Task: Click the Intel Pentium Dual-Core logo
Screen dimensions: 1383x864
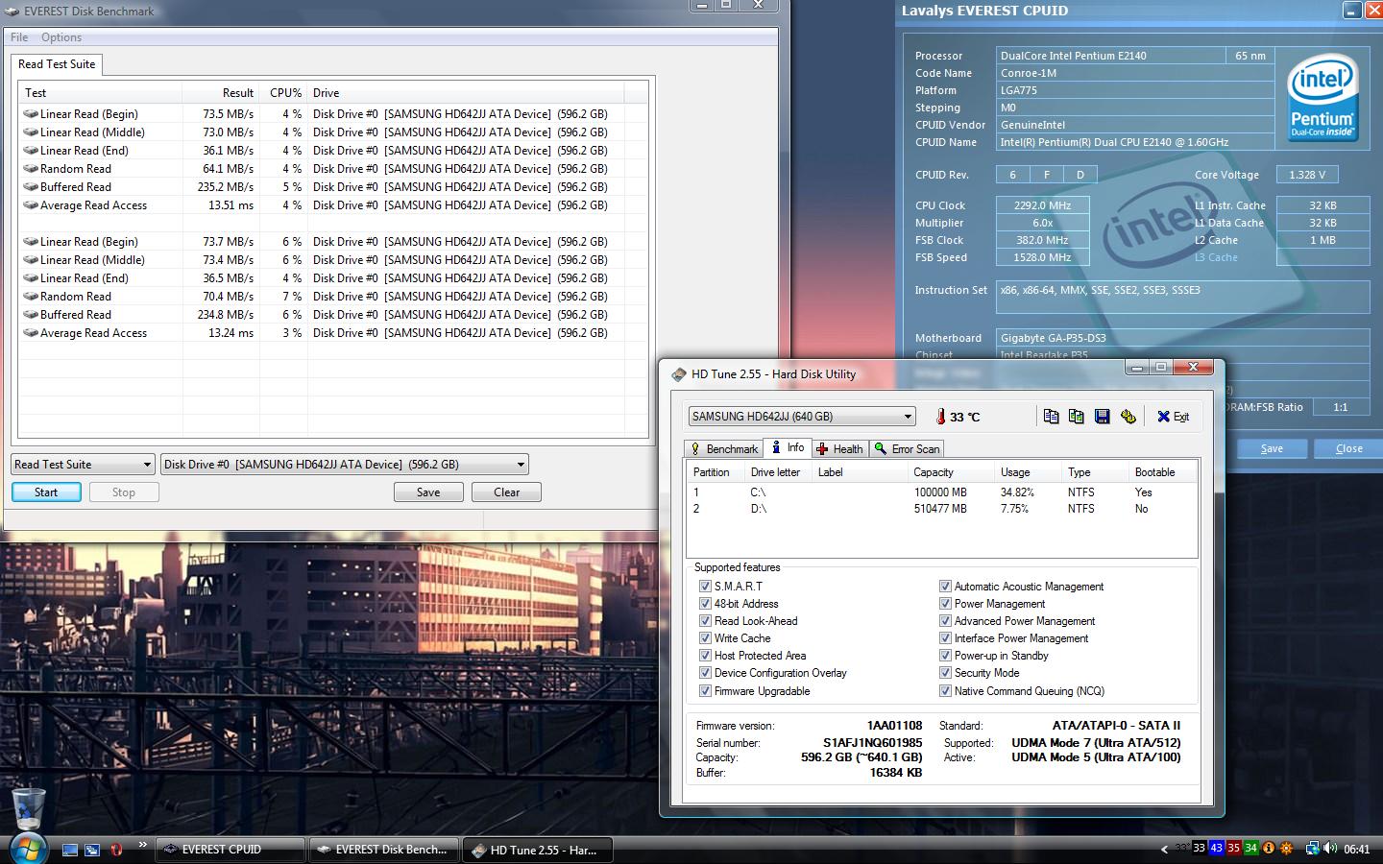Action: coord(1322,97)
